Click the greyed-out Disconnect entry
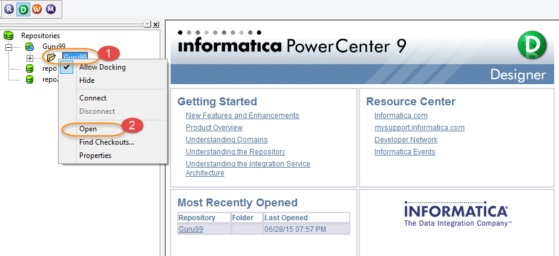 pos(97,111)
